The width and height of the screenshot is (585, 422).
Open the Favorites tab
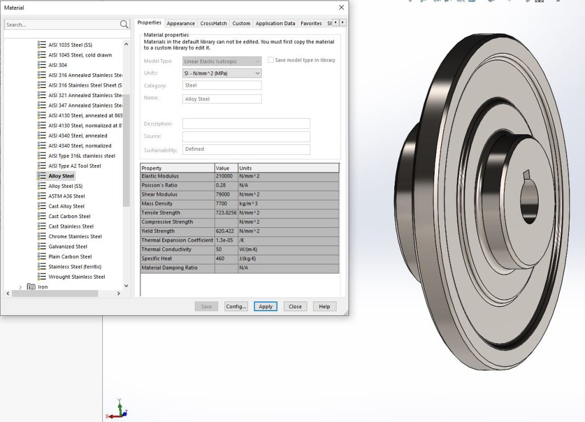point(311,23)
